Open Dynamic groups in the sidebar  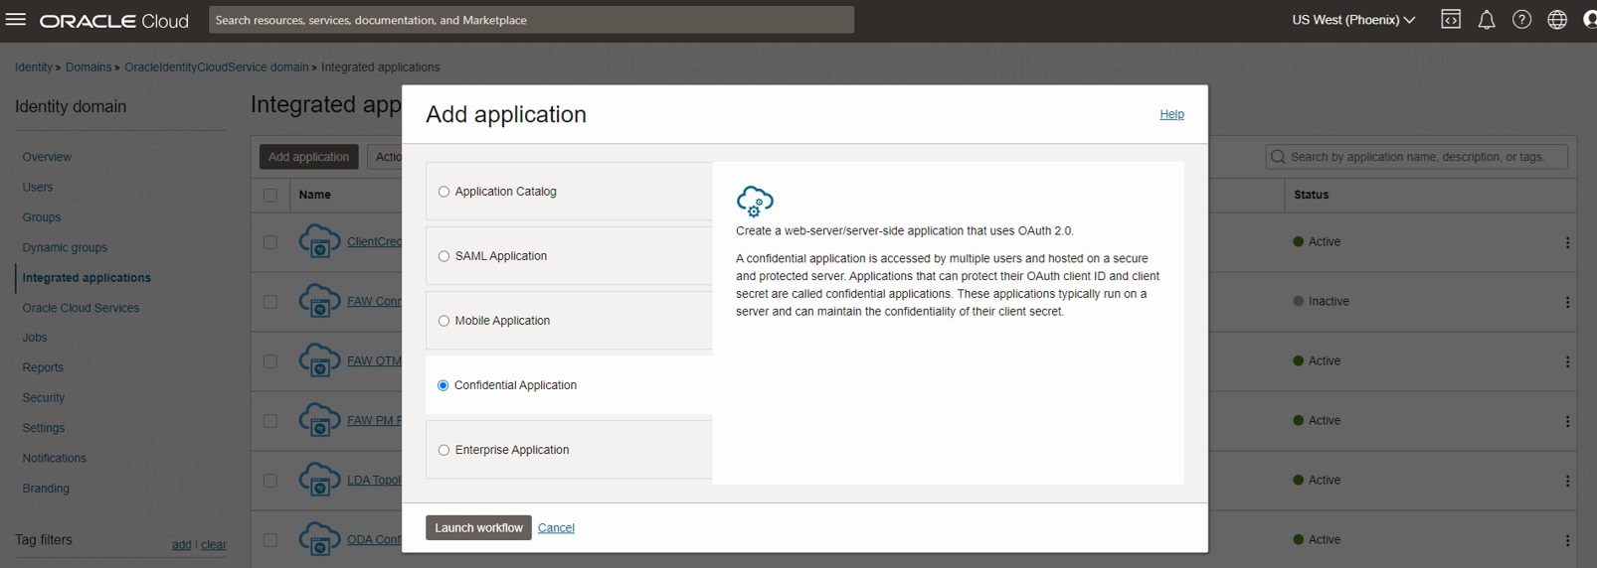[x=65, y=247]
